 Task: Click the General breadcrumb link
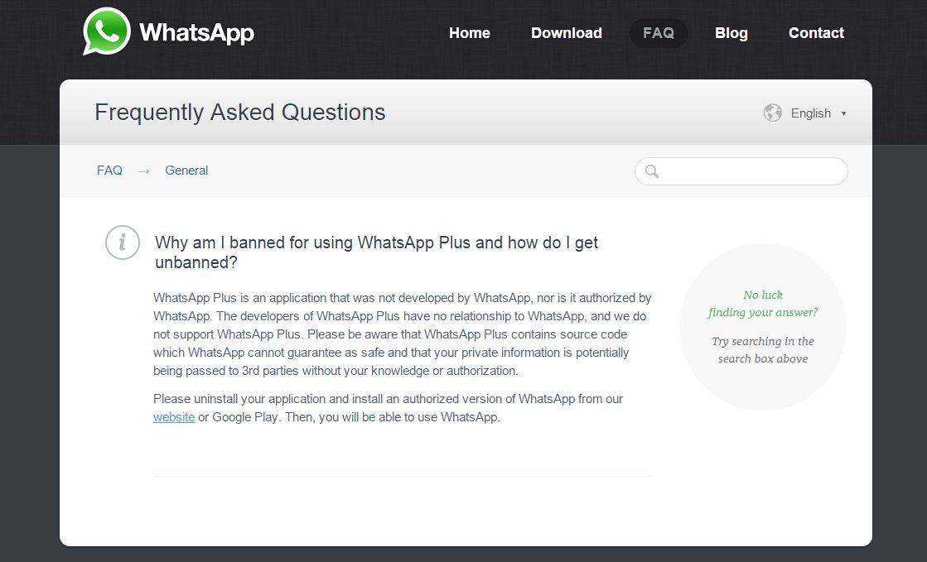(x=186, y=171)
